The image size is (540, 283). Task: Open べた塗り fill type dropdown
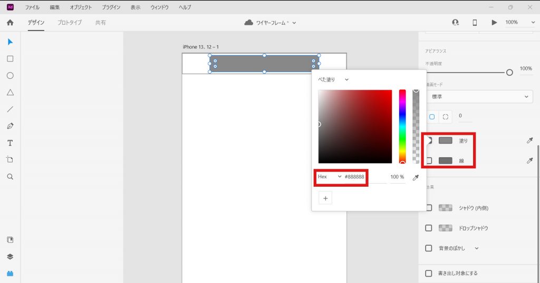coord(333,79)
